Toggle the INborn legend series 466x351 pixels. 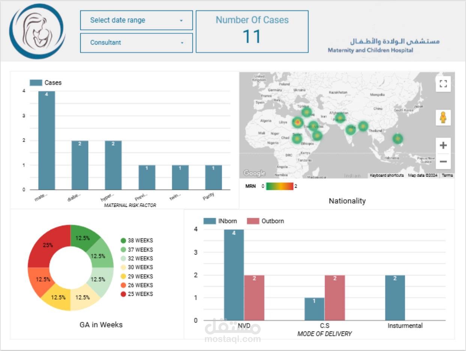tap(220, 221)
